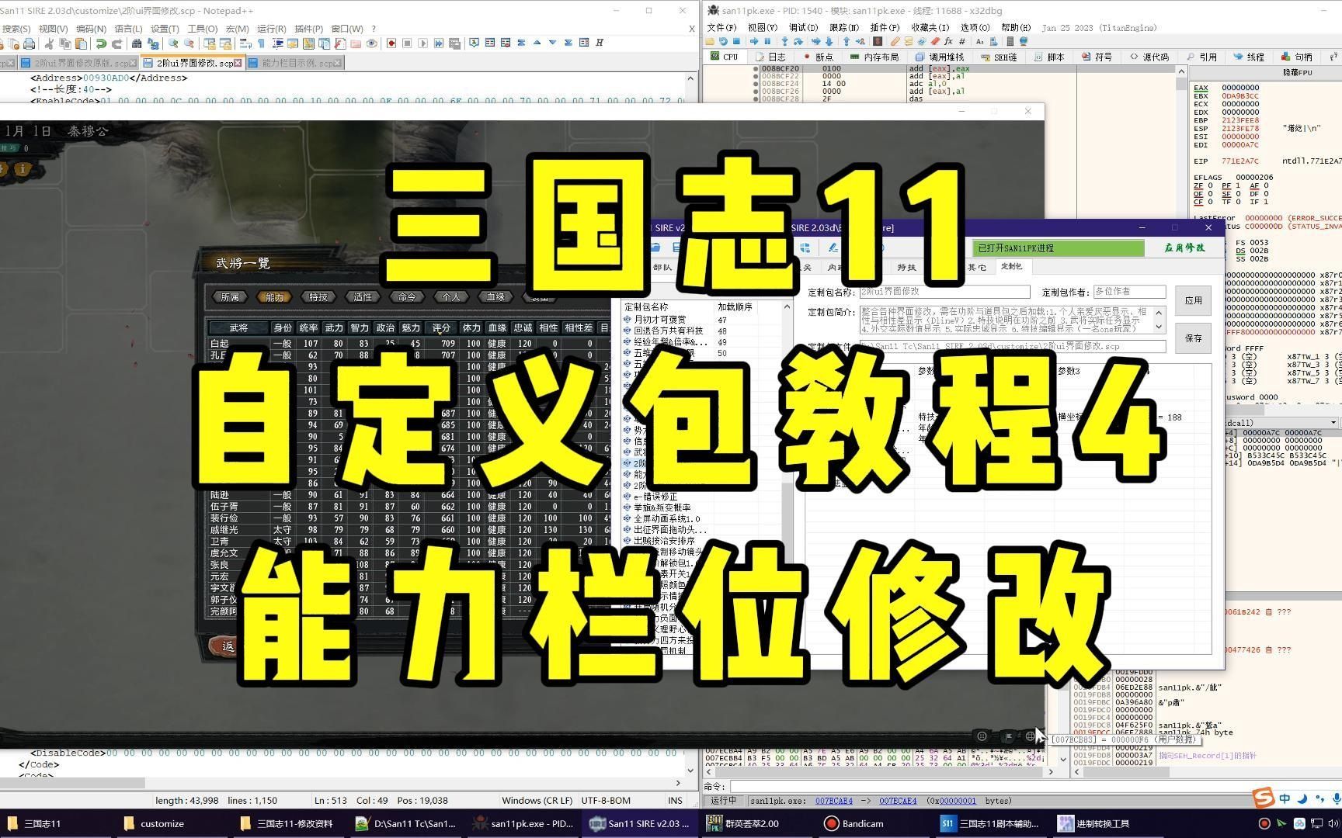Switch to the 内存布局 tab in x32dbg

pyautogui.click(x=874, y=57)
